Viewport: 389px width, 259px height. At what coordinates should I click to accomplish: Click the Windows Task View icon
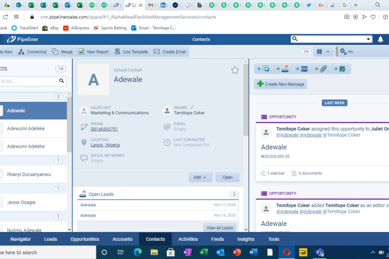[x=121, y=253]
